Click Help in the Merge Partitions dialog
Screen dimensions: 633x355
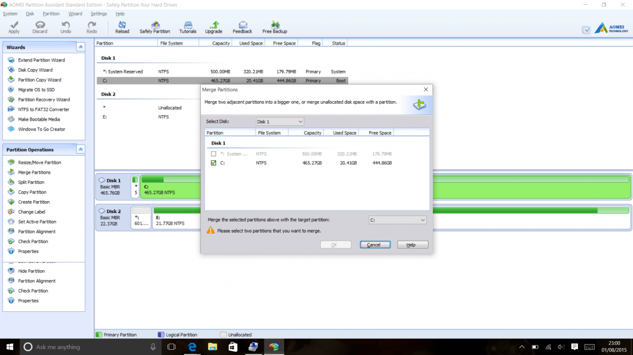(x=412, y=244)
